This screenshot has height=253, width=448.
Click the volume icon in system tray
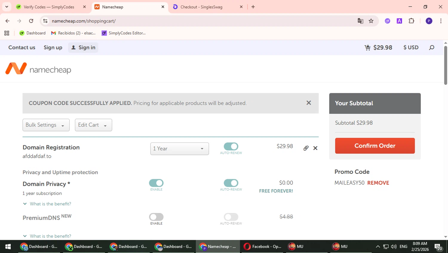click(394, 246)
